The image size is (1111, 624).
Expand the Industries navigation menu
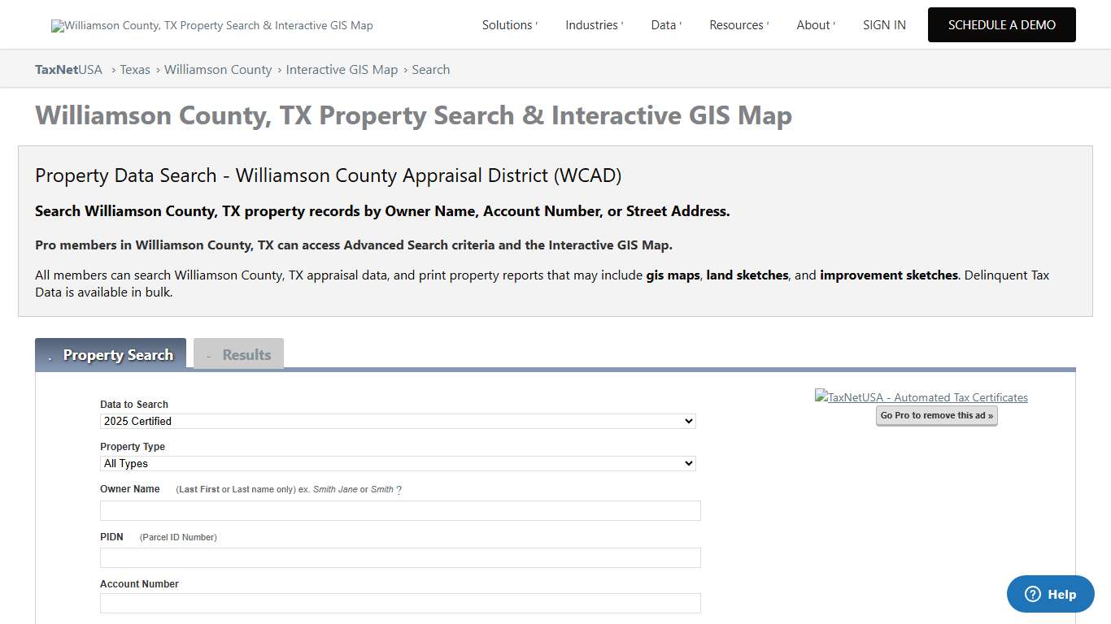click(x=592, y=25)
